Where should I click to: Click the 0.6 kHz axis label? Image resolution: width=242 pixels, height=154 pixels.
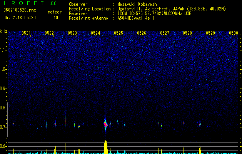[x=3, y=146]
